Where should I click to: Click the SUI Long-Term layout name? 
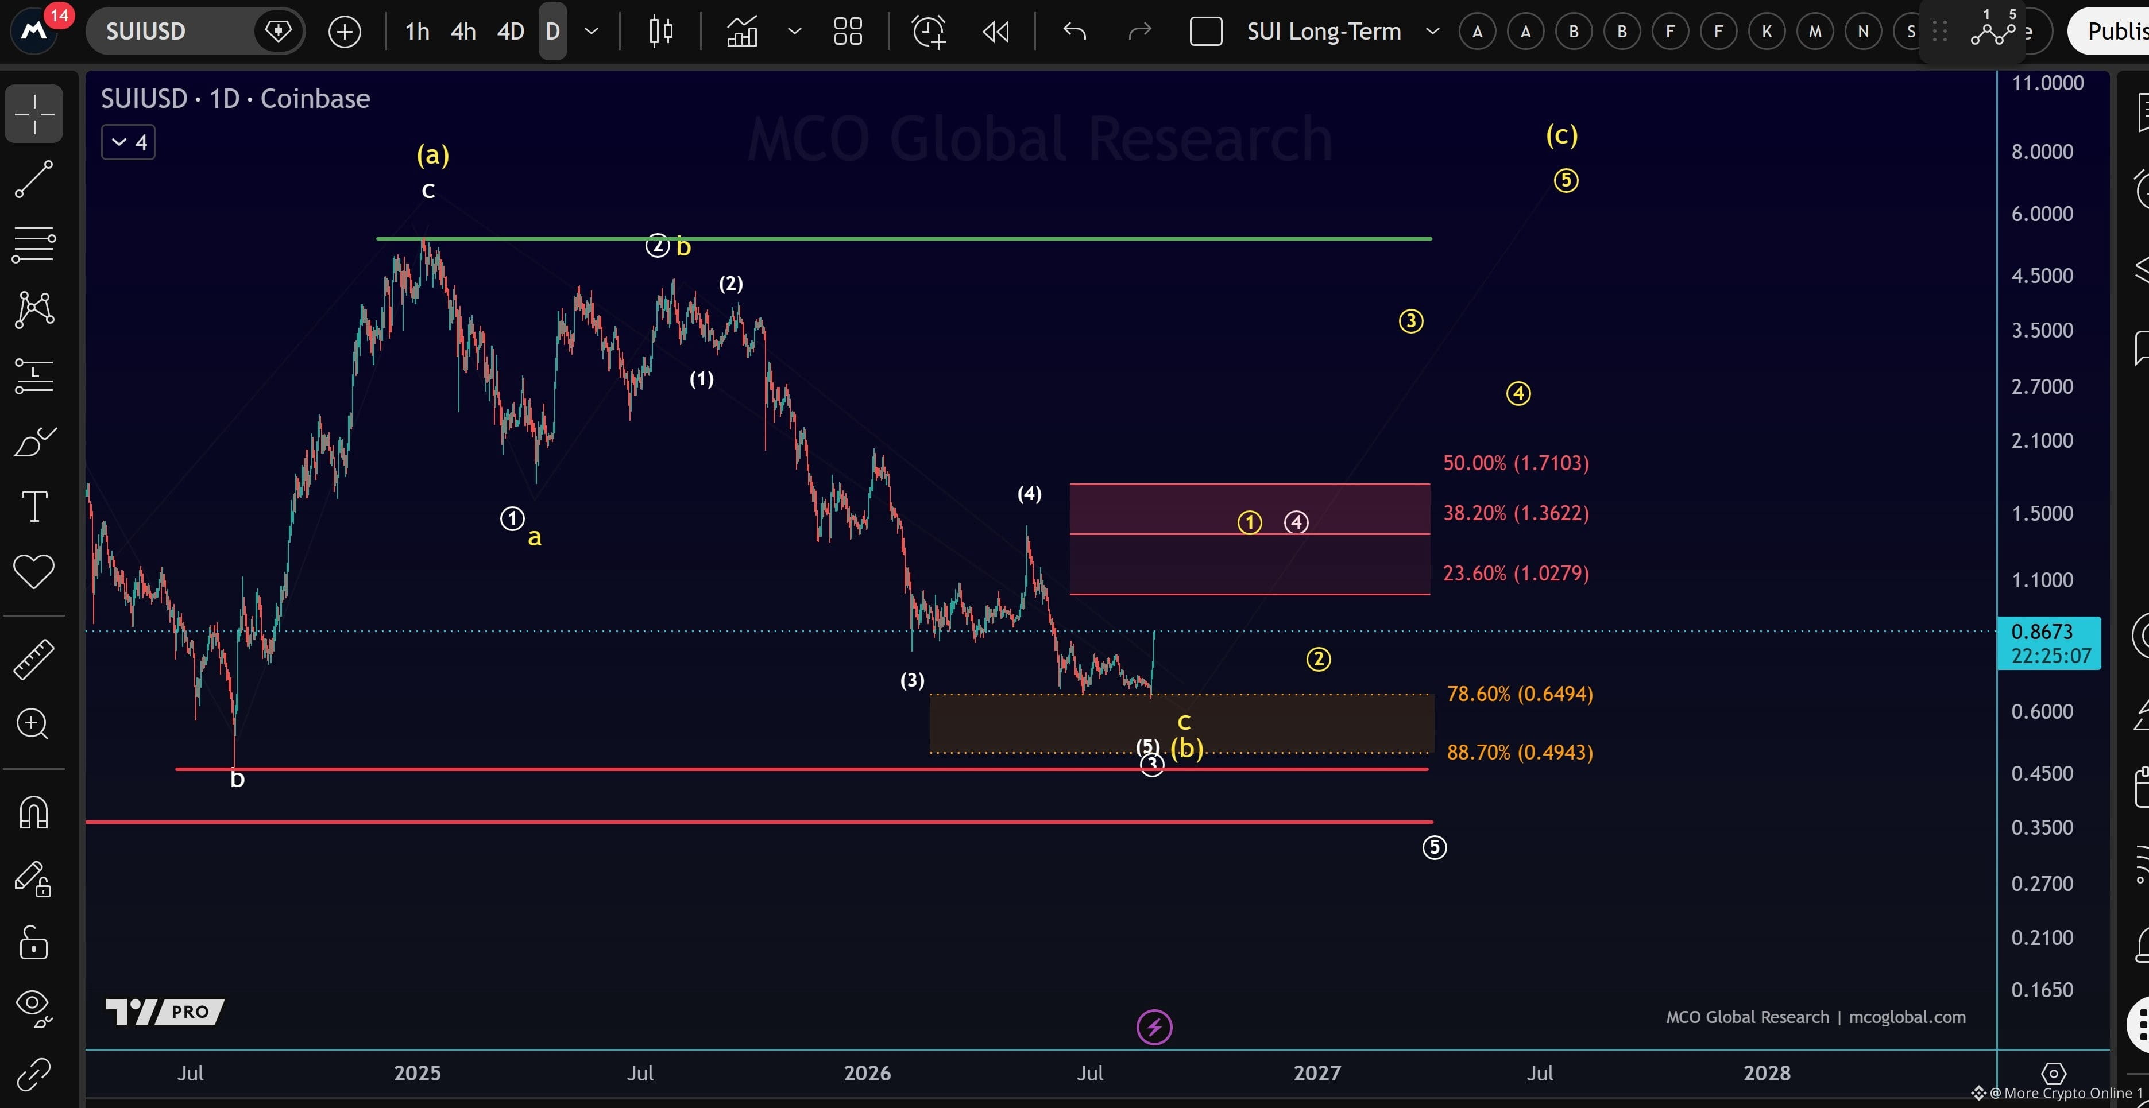point(1324,32)
